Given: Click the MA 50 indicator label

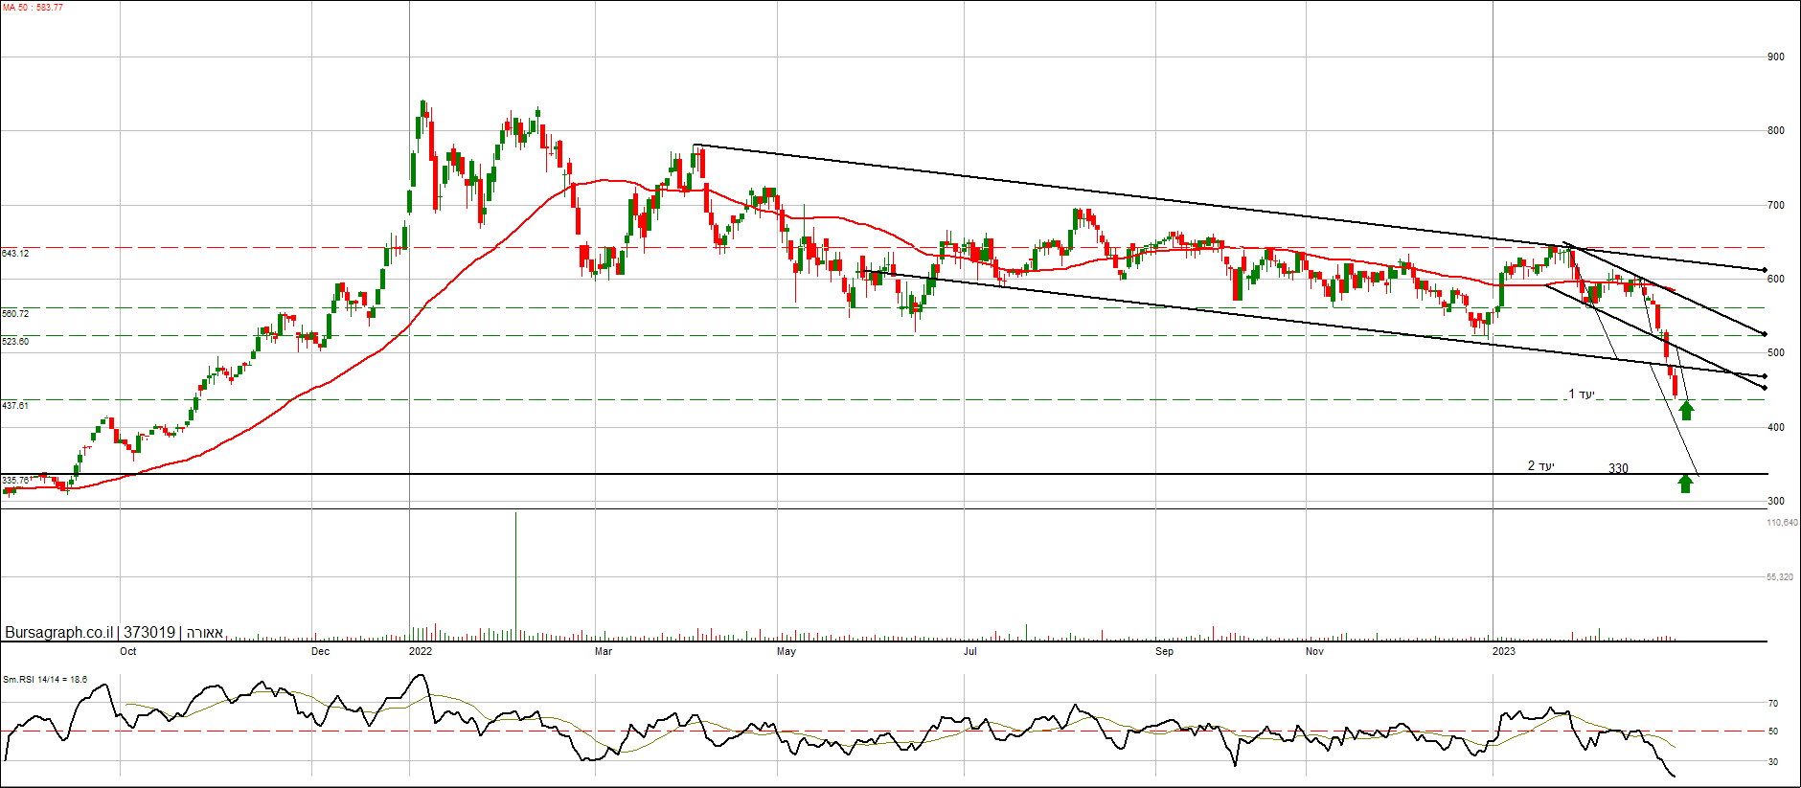Looking at the screenshot, I should click(33, 8).
